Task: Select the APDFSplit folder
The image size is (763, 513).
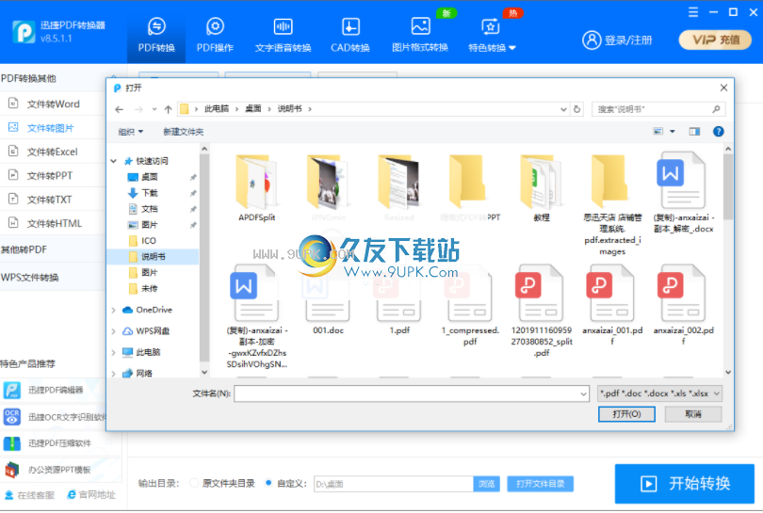Action: click(x=256, y=187)
